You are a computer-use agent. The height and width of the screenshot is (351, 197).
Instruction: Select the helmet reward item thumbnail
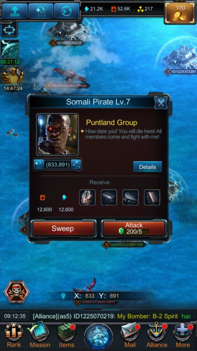pyautogui.click(x=87, y=197)
